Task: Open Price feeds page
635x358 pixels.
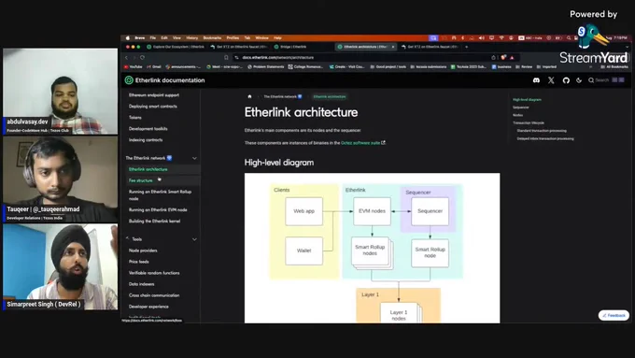Action: click(138, 262)
